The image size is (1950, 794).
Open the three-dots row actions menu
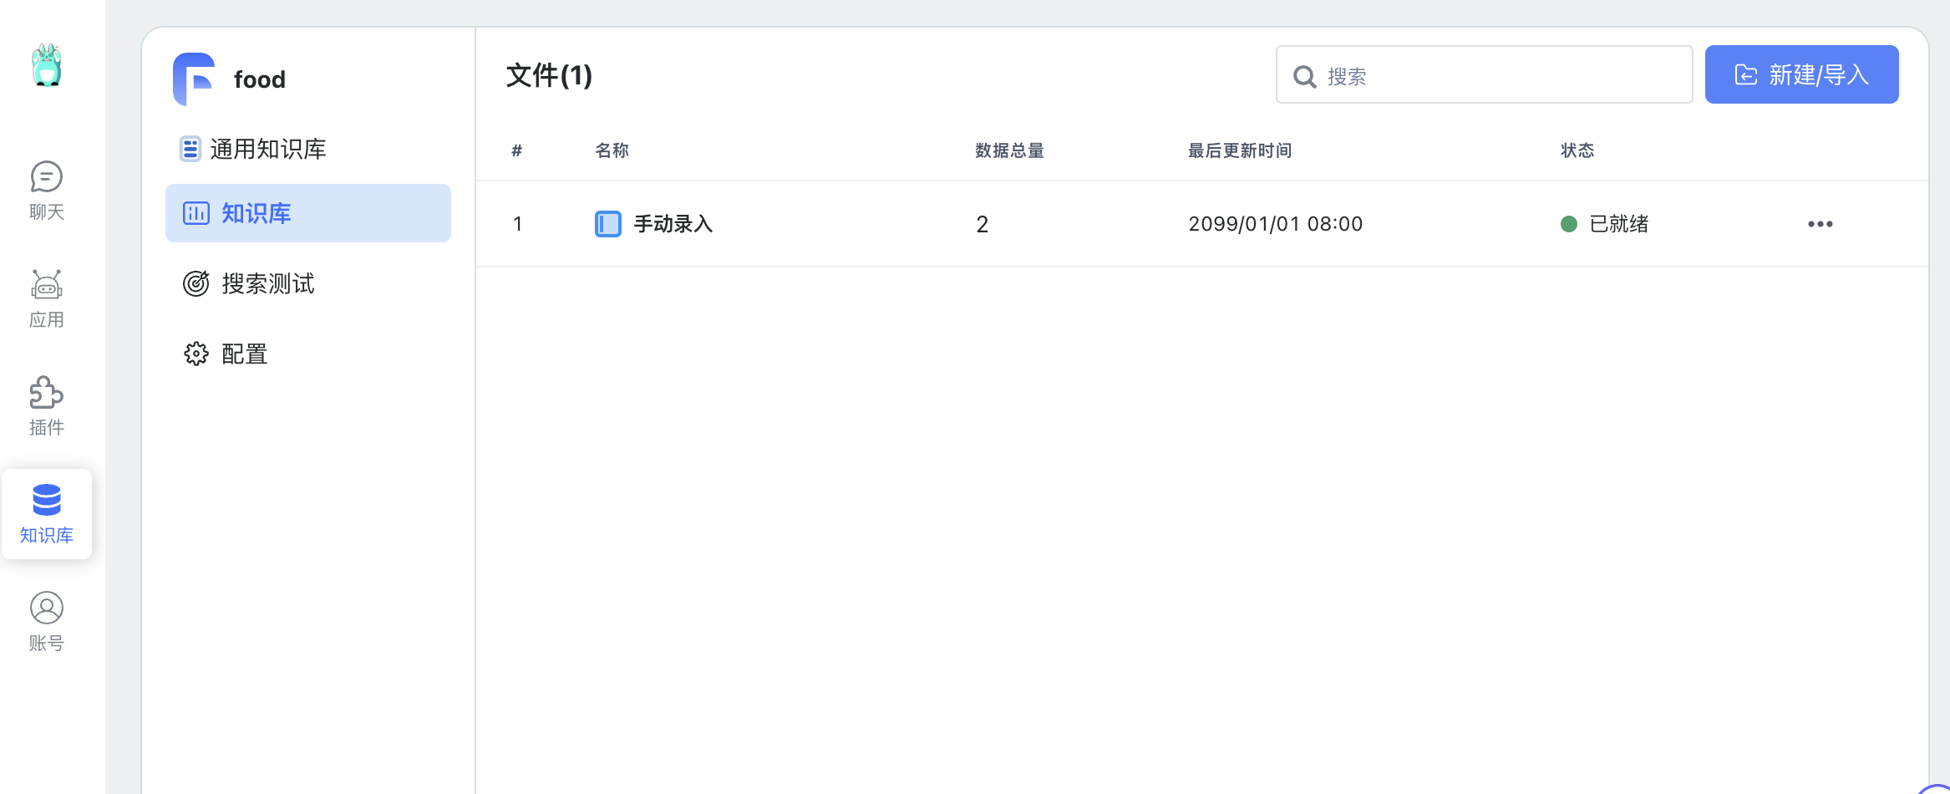click(1820, 224)
